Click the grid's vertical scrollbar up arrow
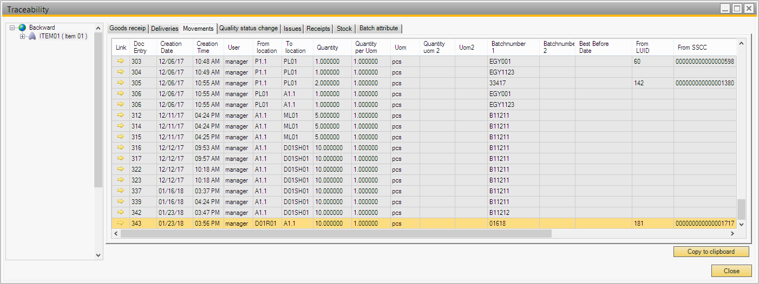 [741, 43]
